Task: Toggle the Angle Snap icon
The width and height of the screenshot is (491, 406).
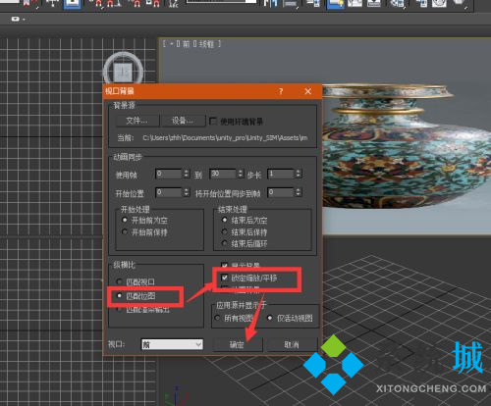Action: [x=114, y=3]
